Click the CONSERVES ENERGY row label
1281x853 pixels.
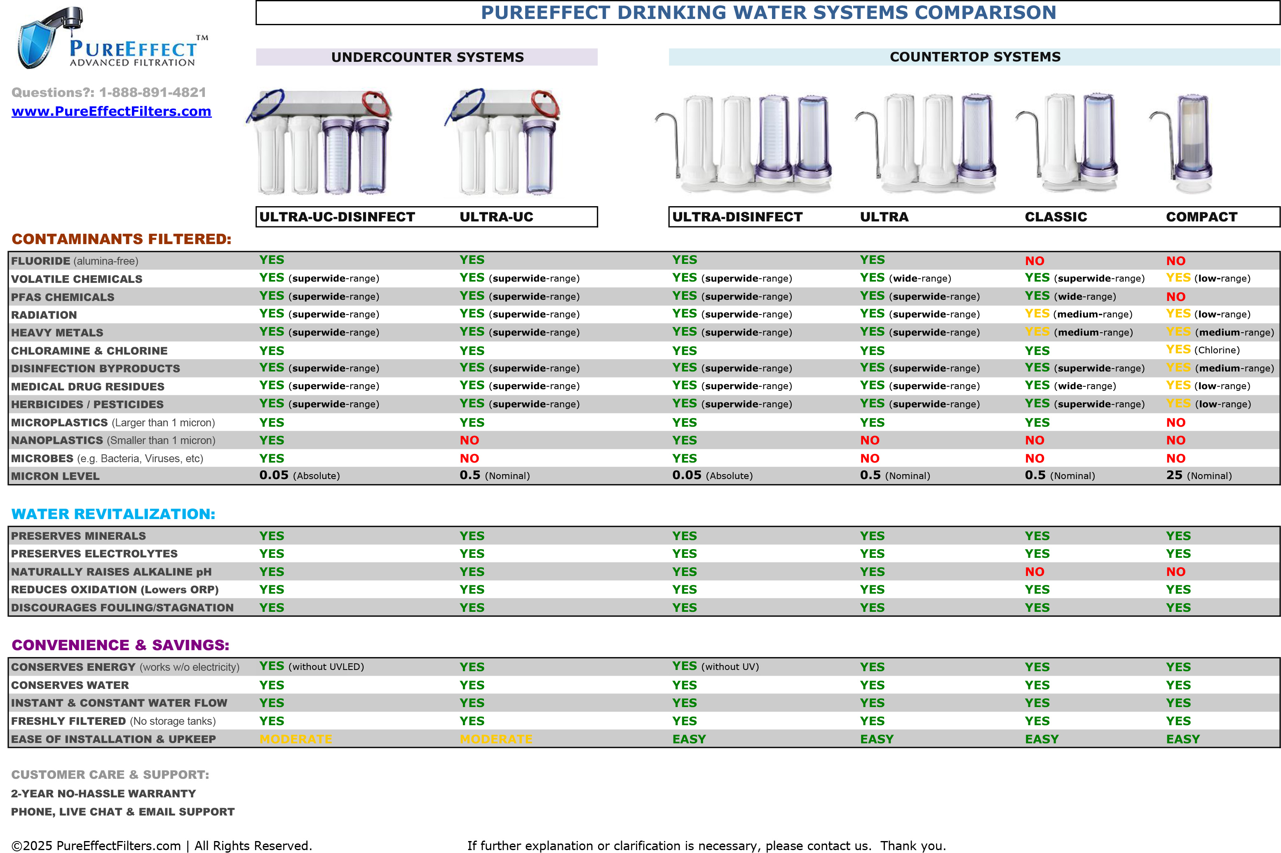[125, 667]
